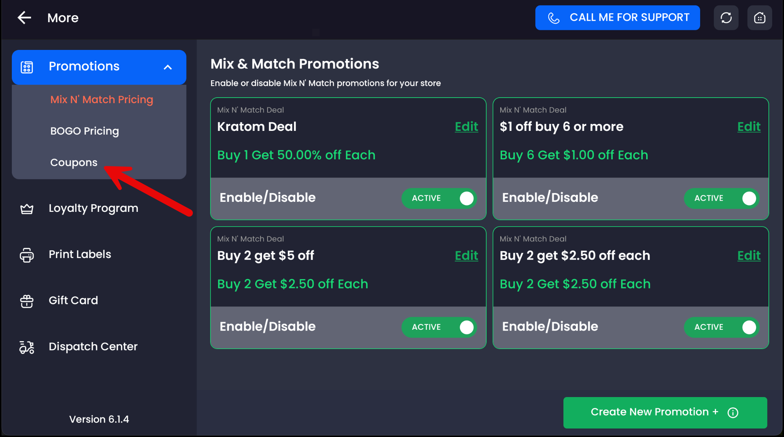This screenshot has width=784, height=437.
Task: Select the Loyalty Program crown icon
Action: coord(26,208)
